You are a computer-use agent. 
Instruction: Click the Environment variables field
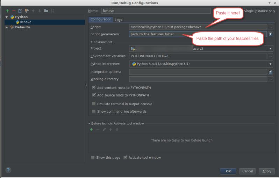click(198, 56)
